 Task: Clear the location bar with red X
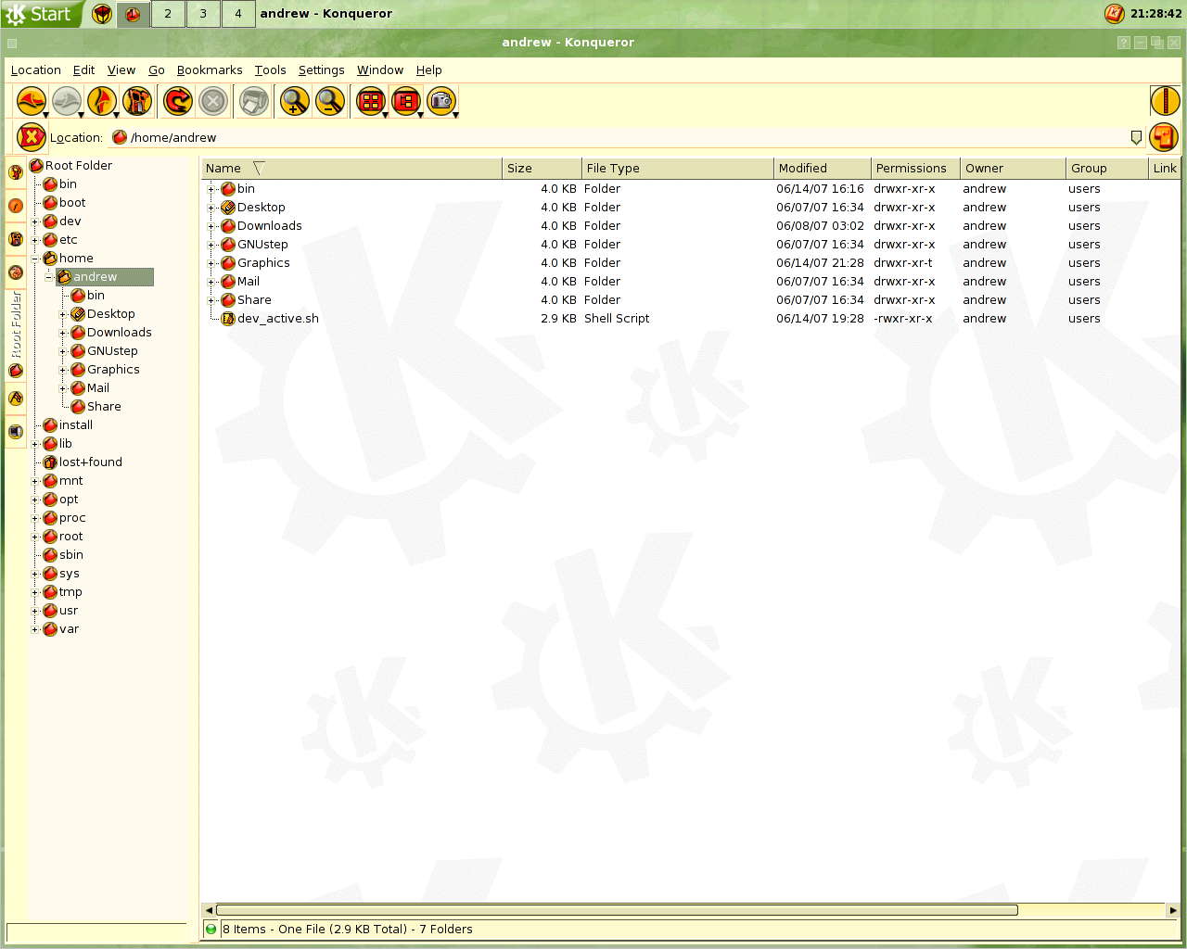(31, 137)
